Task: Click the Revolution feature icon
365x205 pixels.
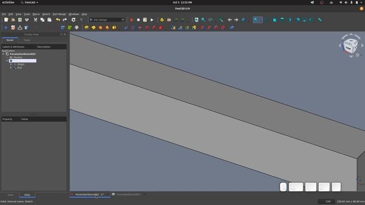Action: 94,27
